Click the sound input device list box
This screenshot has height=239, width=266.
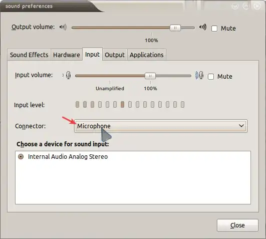(x=133, y=177)
